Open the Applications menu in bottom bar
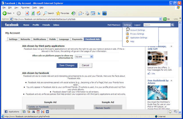183x119 pixels. [x=12, y=112]
